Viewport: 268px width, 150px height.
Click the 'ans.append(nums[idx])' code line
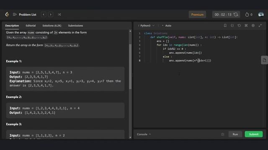pyautogui.click(x=186, y=53)
